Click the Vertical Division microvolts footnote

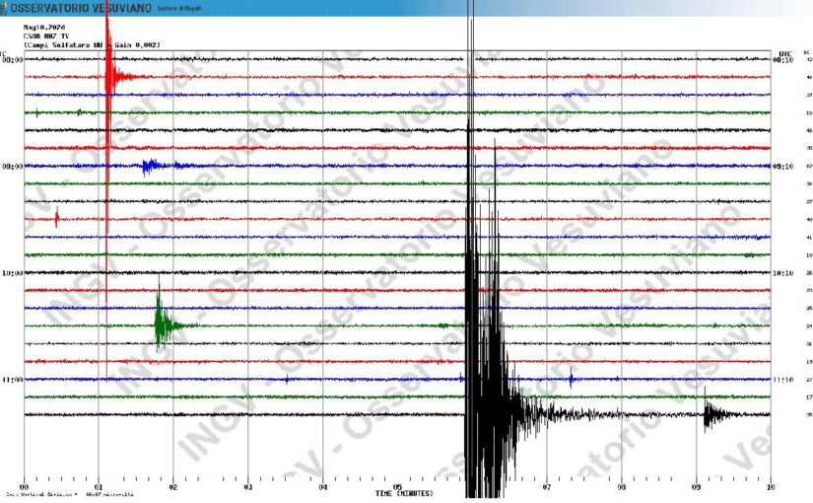(70, 495)
